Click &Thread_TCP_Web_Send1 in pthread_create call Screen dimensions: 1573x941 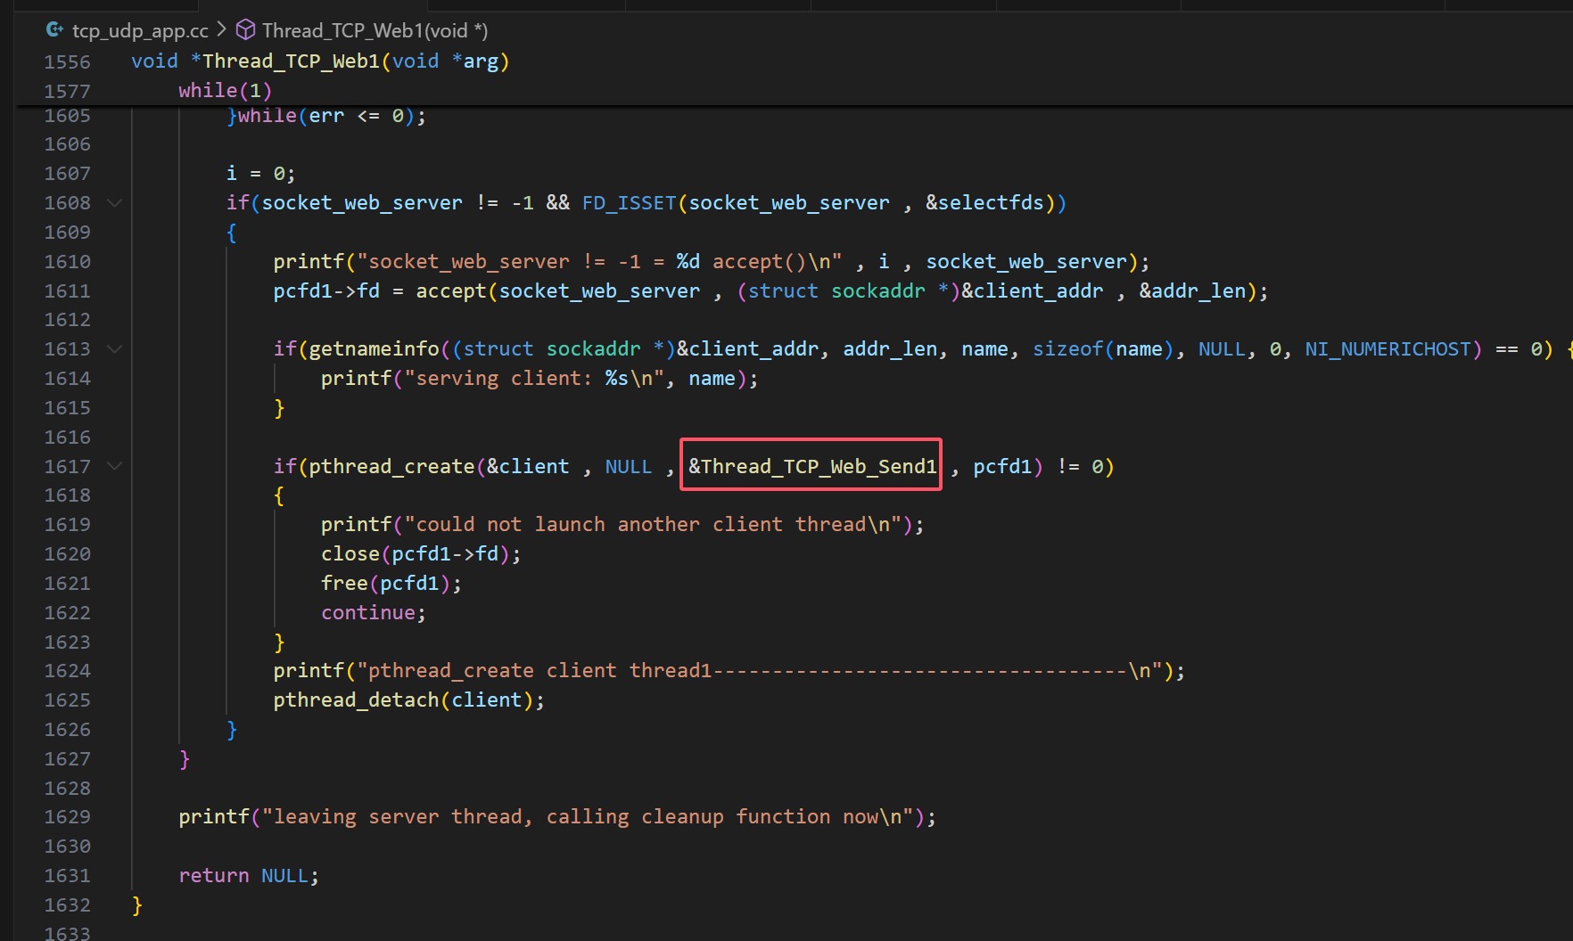click(x=811, y=466)
